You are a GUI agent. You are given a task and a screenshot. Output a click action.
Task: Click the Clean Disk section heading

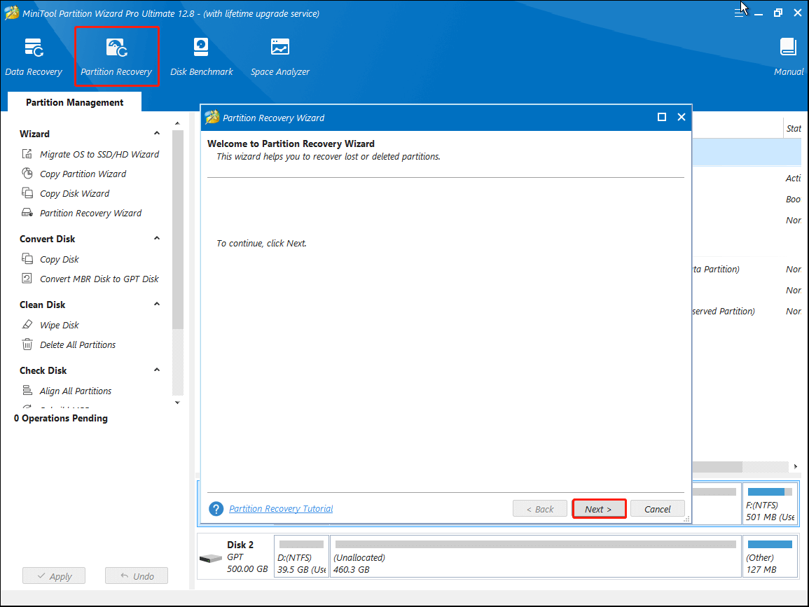pyautogui.click(x=42, y=305)
